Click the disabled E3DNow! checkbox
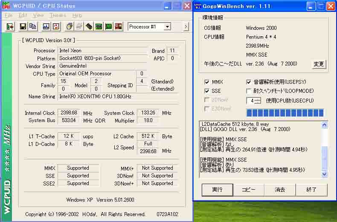337x222 pixels. click(207, 109)
